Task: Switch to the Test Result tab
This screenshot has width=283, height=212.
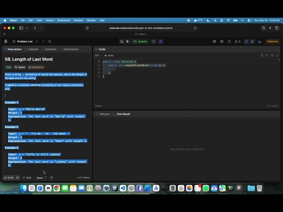Action: click(122, 114)
